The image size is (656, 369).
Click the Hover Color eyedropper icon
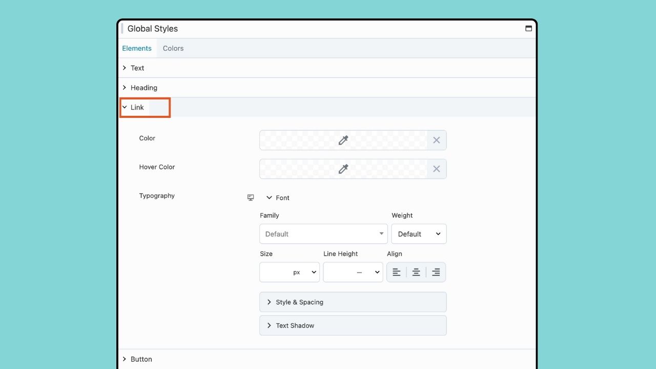tap(343, 169)
